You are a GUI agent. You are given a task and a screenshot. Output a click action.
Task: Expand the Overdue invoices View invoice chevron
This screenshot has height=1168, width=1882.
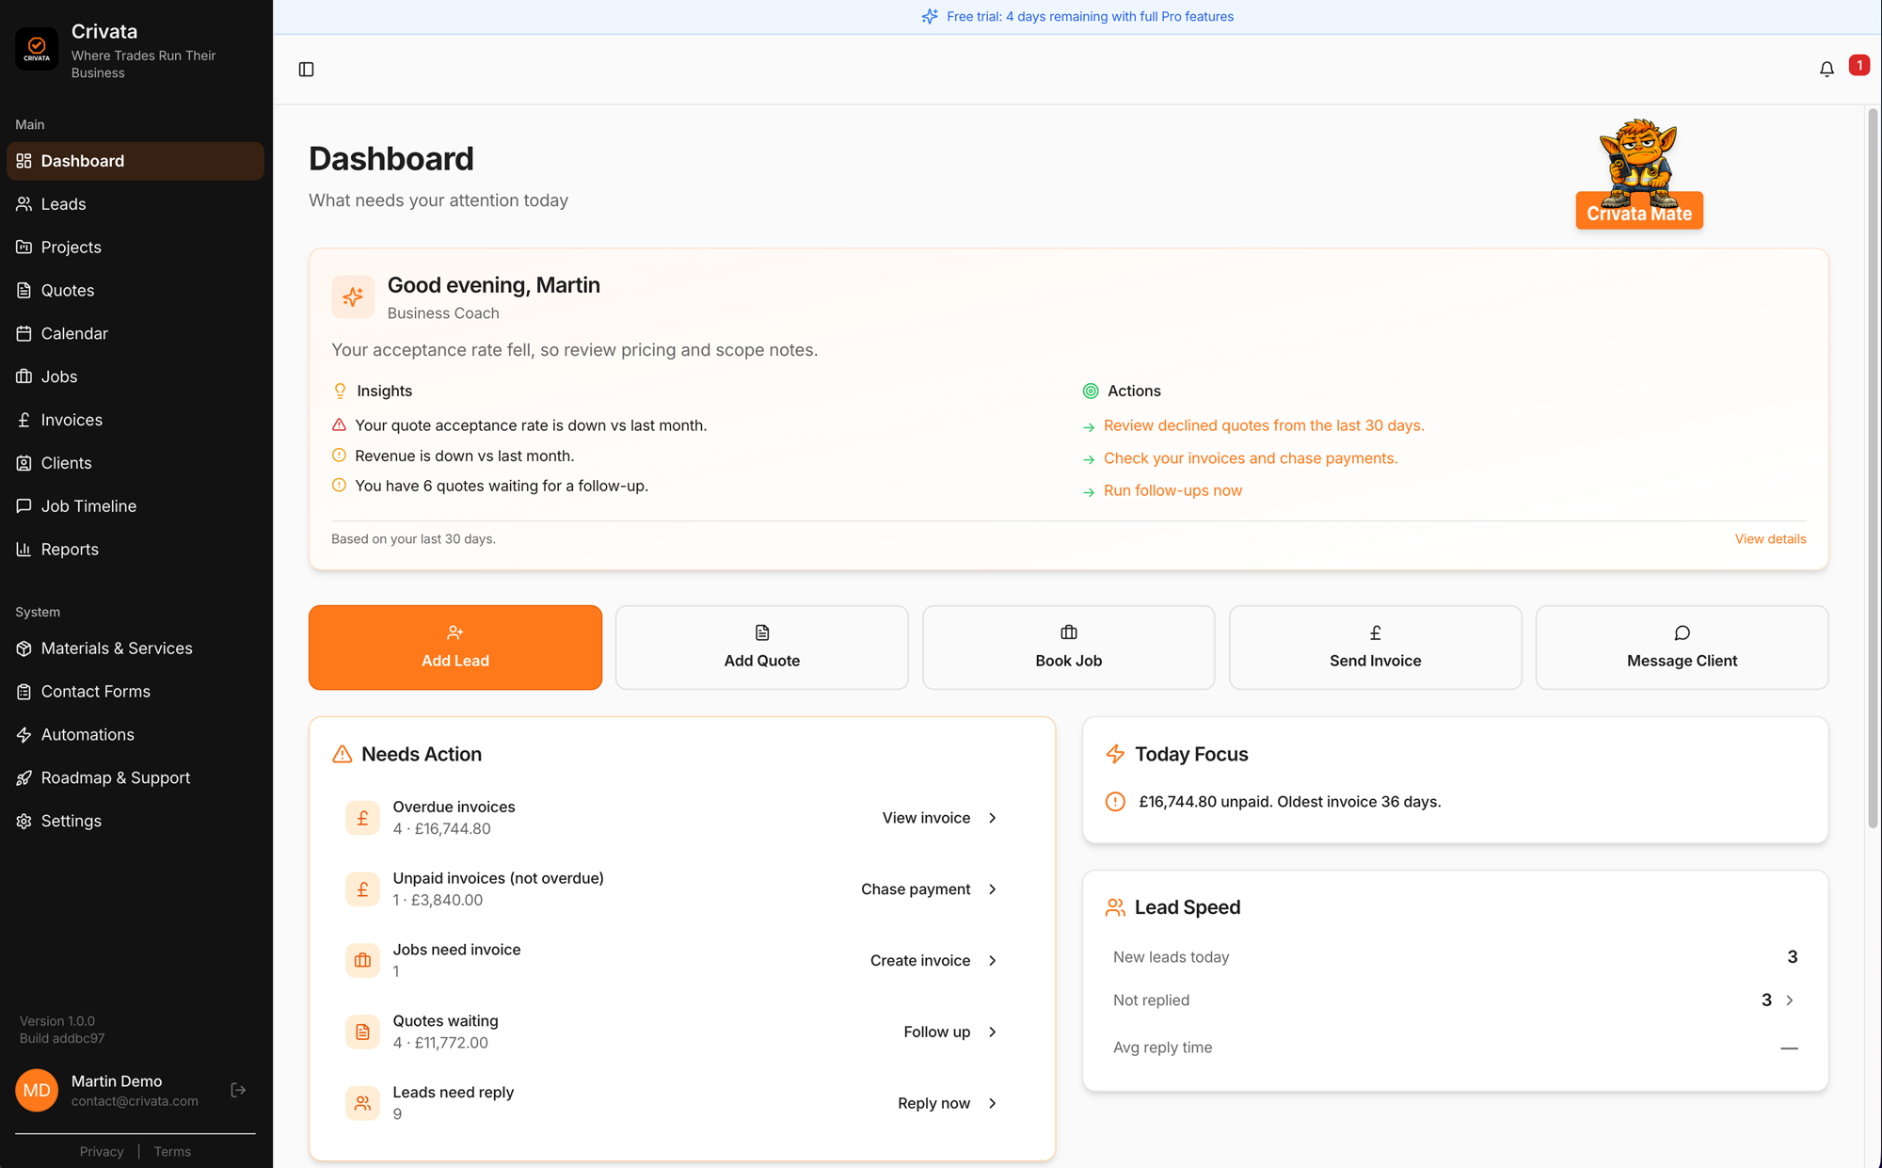992,818
